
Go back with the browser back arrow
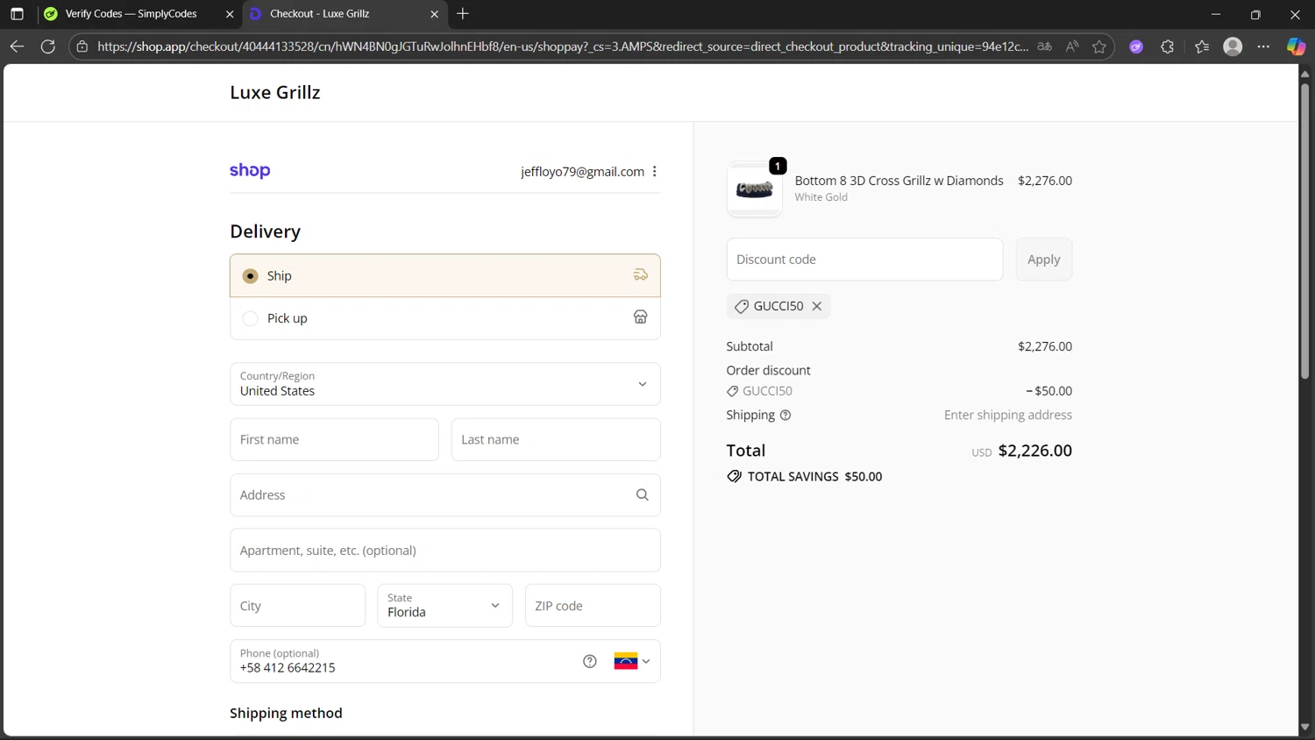(17, 46)
